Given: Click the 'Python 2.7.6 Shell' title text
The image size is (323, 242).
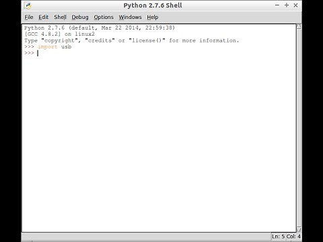Looking at the screenshot, I should pos(153,5).
